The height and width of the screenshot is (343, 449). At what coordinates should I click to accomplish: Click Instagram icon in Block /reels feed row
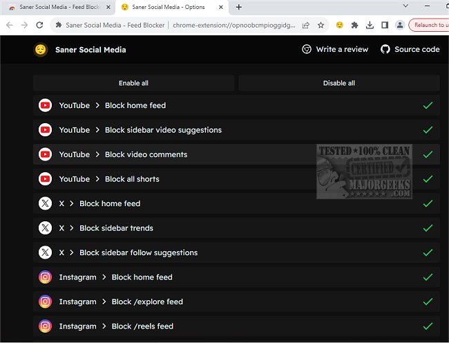click(45, 326)
